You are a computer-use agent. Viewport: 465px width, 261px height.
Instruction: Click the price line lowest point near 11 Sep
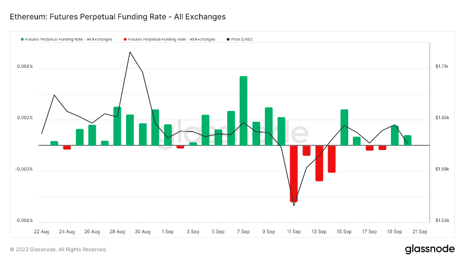294,206
